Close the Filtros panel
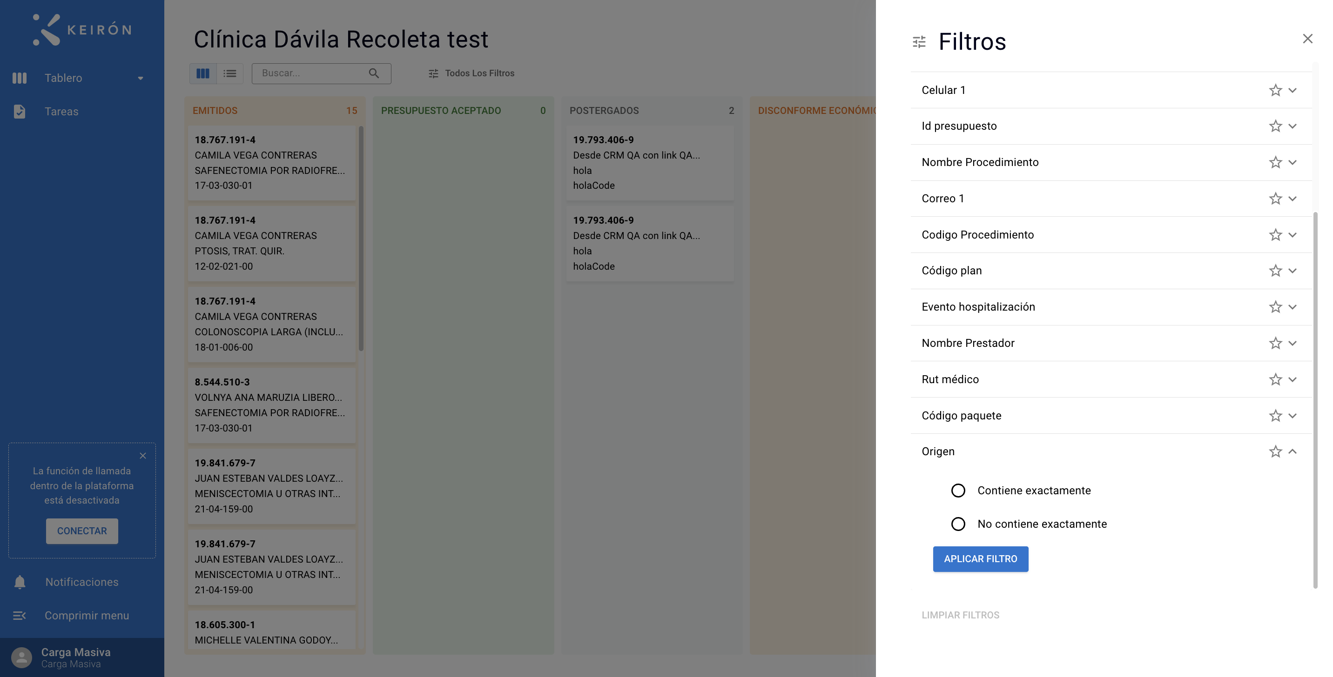The image size is (1333, 677). [x=1308, y=39]
